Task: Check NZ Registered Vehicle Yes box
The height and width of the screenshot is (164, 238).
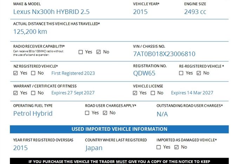Action: [x=15, y=73]
